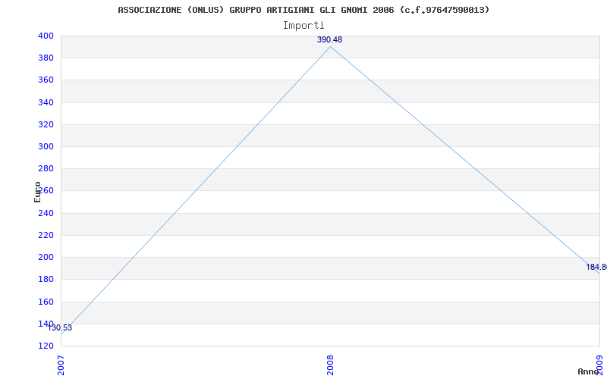This screenshot has height=379, width=607.
Task: Click the 184.8 data label at 2009
Action: 596,268
